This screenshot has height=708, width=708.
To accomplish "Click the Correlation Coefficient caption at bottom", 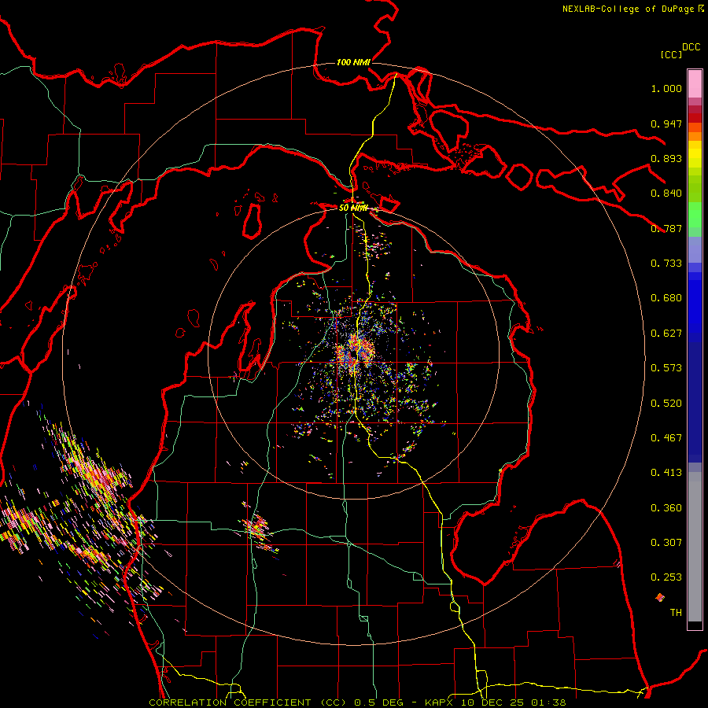I will 357,702.
